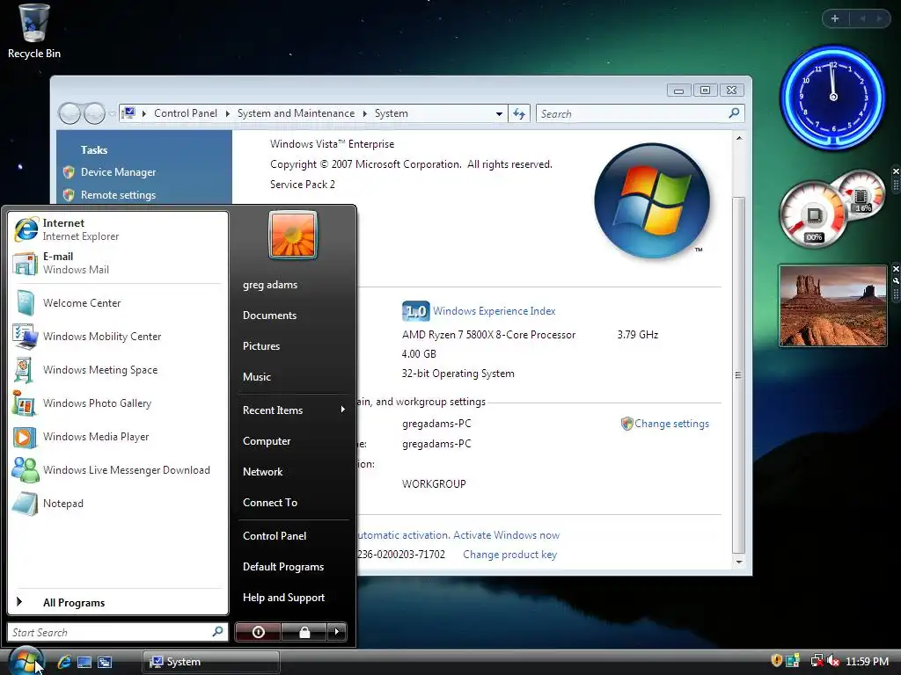Open Welcome Center in Start menu
Viewport: 901px width, 675px height.
[x=118, y=303]
